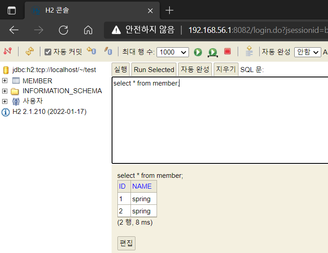Expand the INFORMATION_SCHEMA node
328x253 pixels.
point(5,91)
